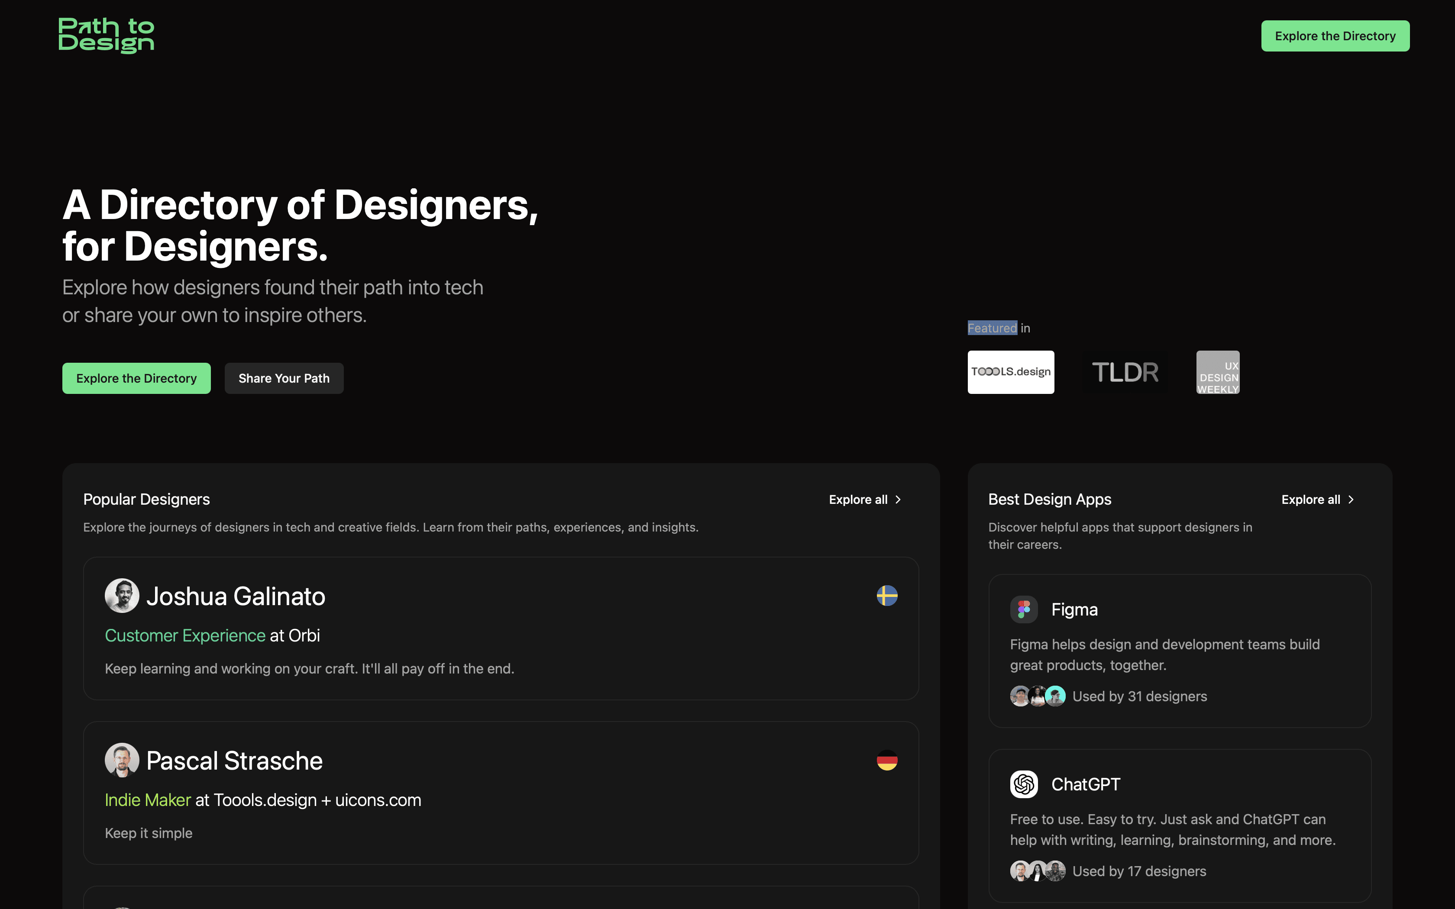Click A Directory of Designers headline
Image resolution: width=1455 pixels, height=909 pixels.
click(301, 226)
